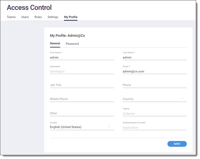Open the Locale dropdown English (United States)
The height and width of the screenshot is (159, 200).
tap(82, 127)
